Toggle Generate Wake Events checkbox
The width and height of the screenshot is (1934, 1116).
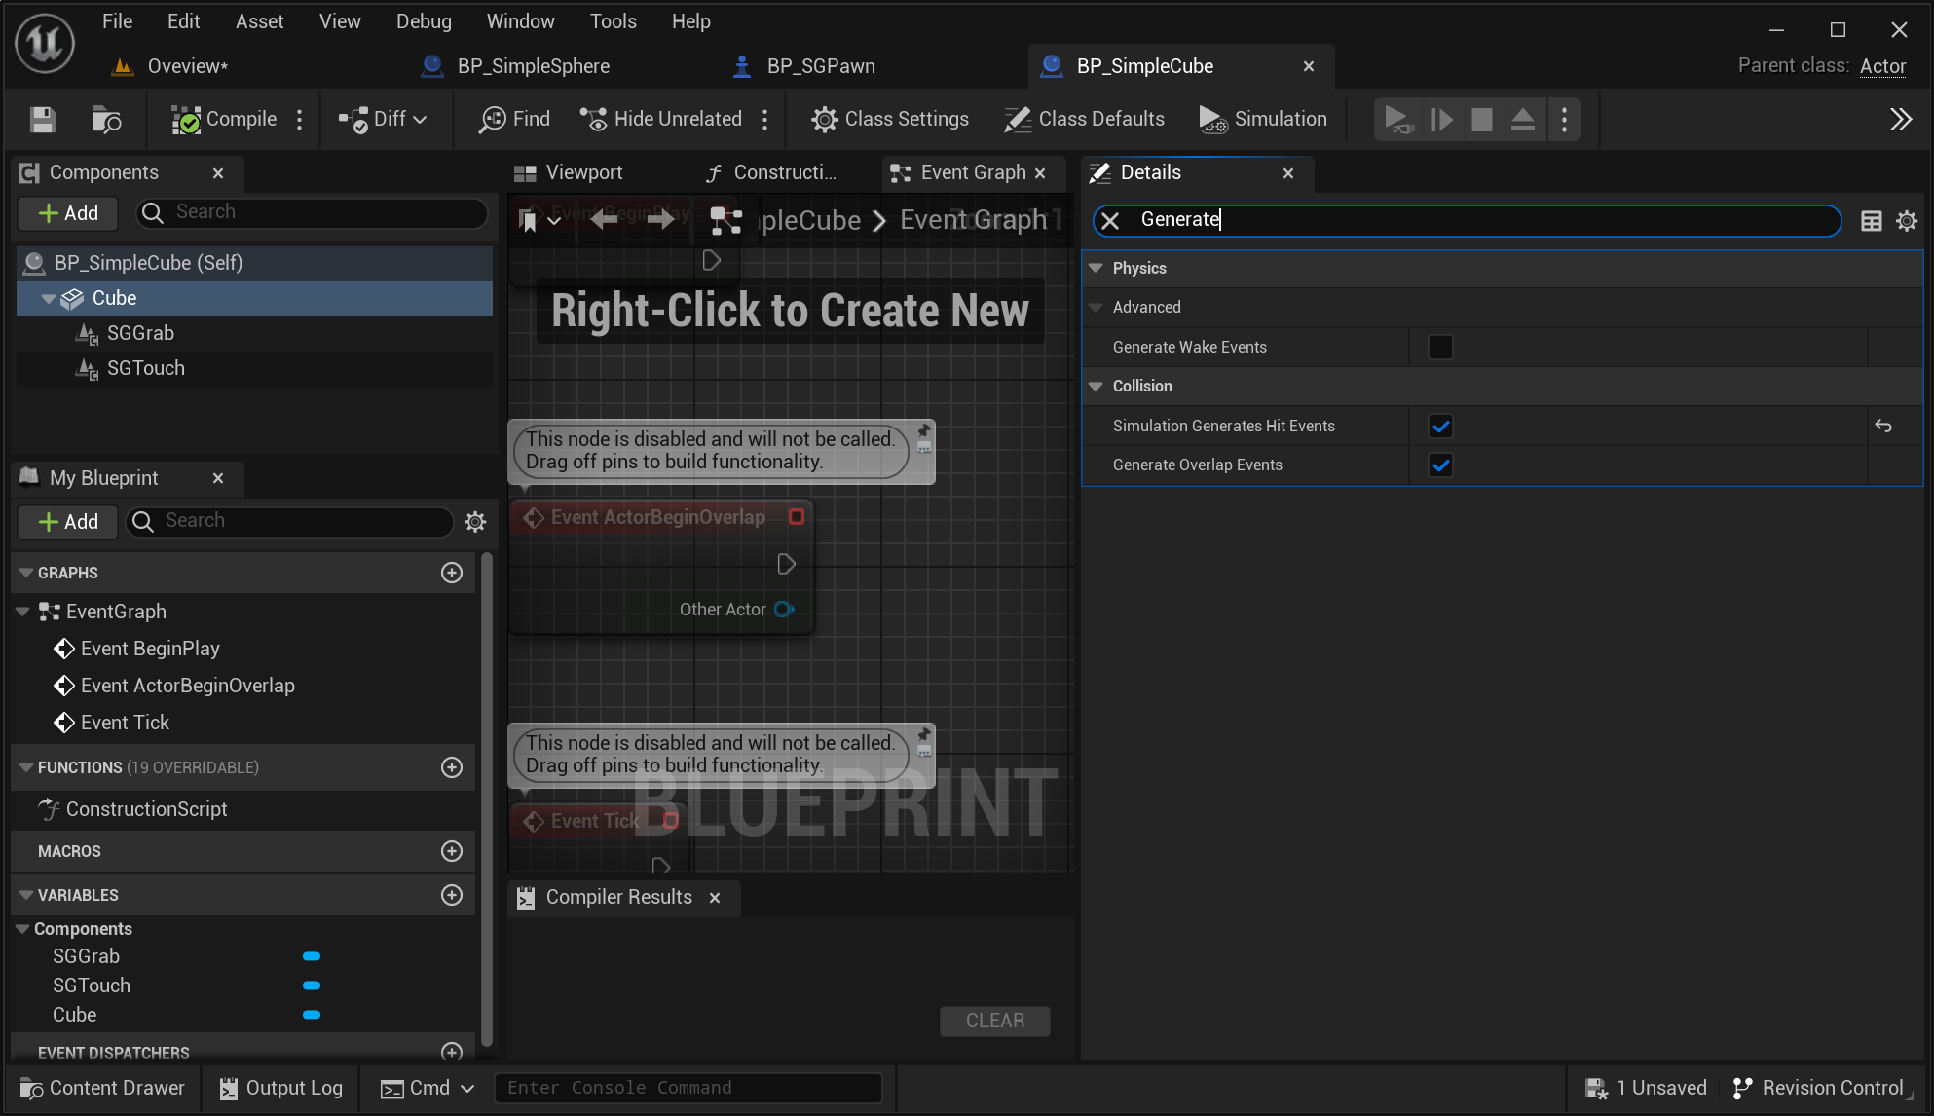tap(1440, 347)
